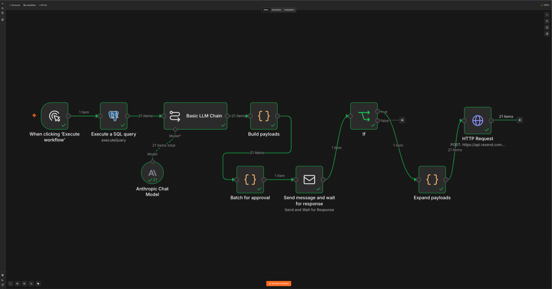Add a node with canvas plus button
552x289 pixels.
pyautogui.click(x=547, y=15)
